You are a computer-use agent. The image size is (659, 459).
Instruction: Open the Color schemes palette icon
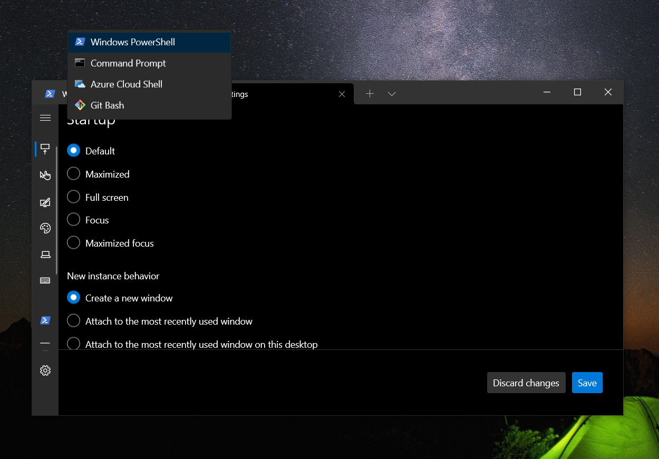(x=45, y=228)
